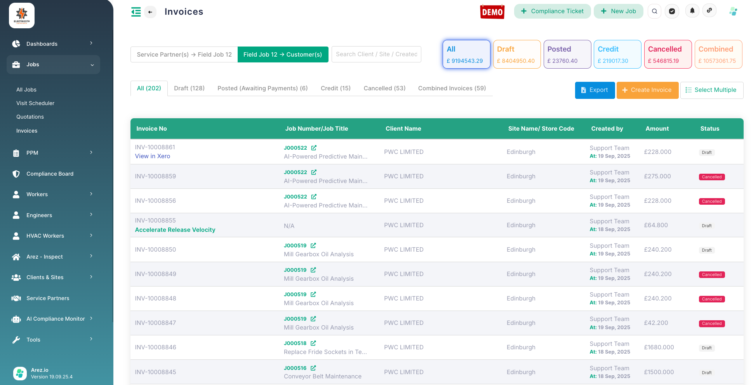Image resolution: width=751 pixels, height=385 pixels.
Task: Select the Visit Scheduler sidebar item
Action: click(x=35, y=103)
